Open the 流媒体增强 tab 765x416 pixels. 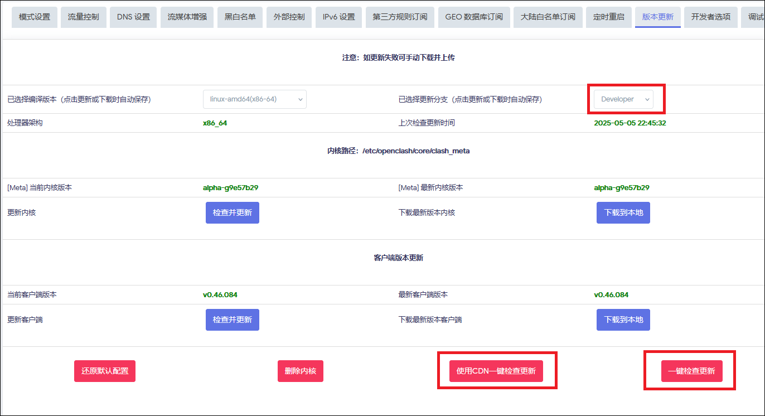186,17
